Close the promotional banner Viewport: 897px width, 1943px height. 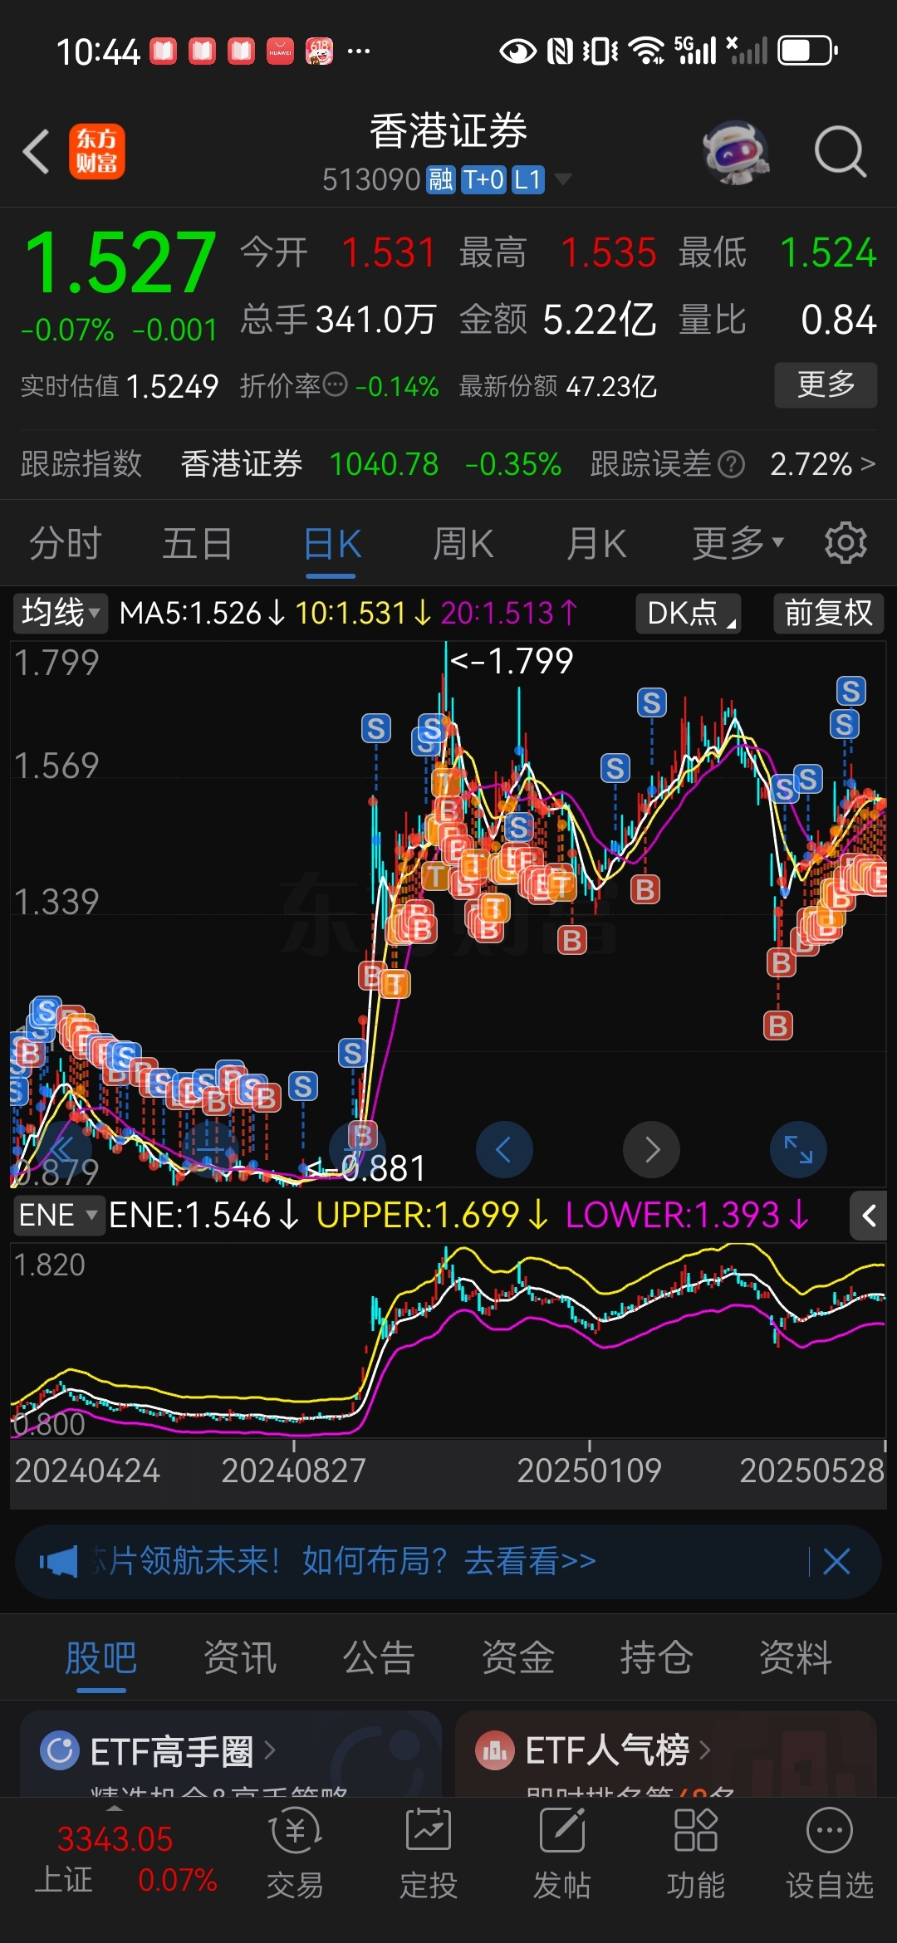point(836,1561)
